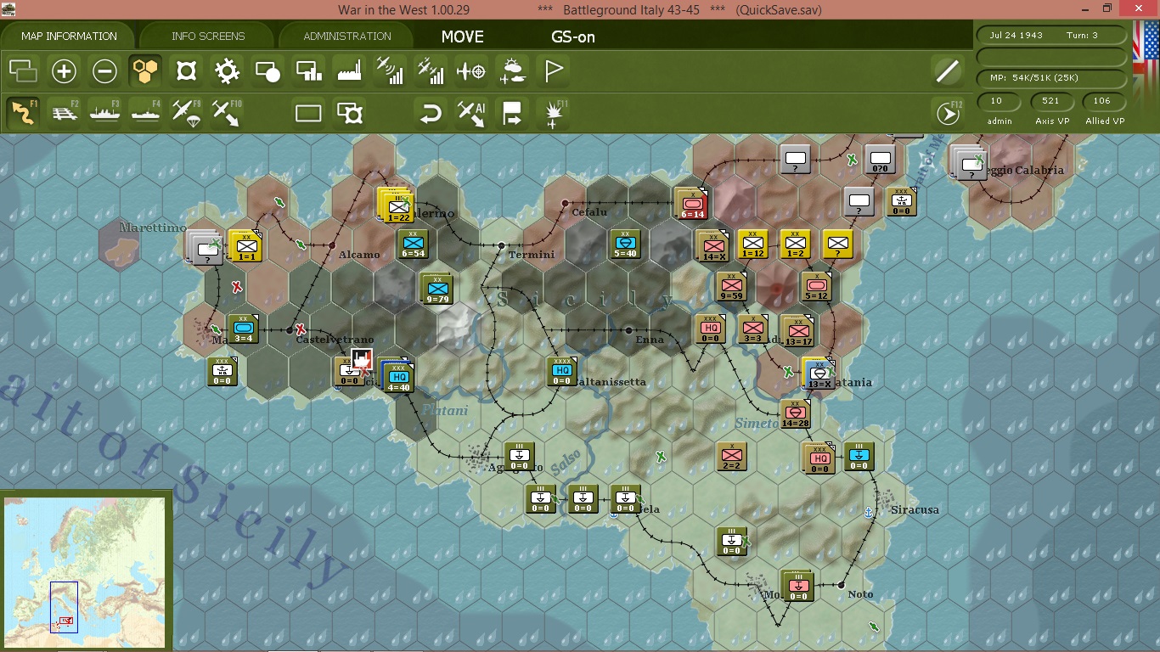Select the 2=2 pink infantry unit
This screenshot has height=652, width=1160.
click(731, 457)
